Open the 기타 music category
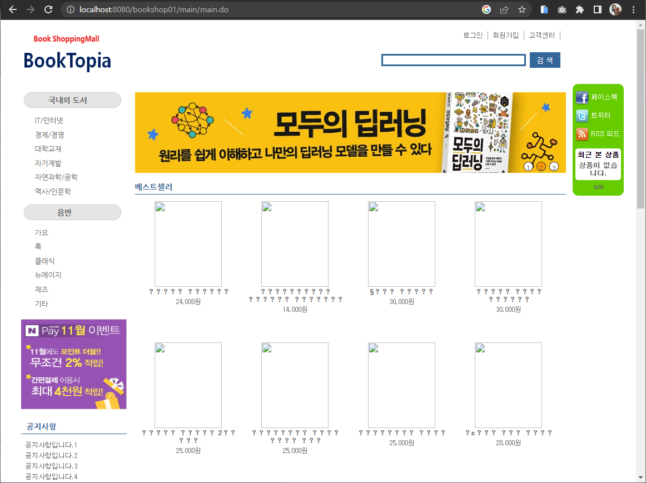This screenshot has height=483, width=646. click(x=42, y=304)
